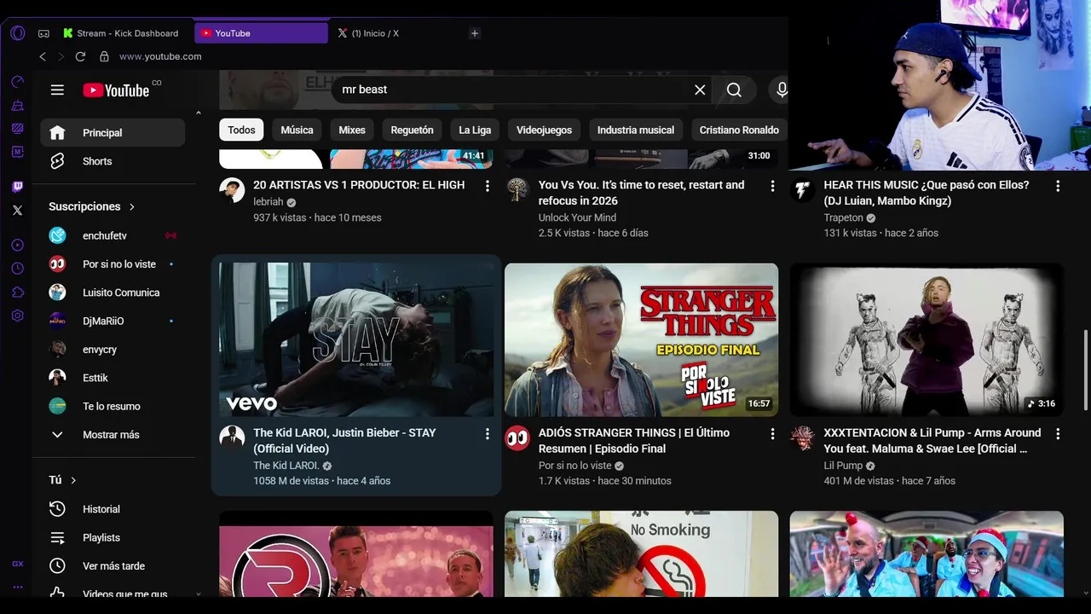Open a new browser tab
1091x614 pixels.
pyautogui.click(x=475, y=33)
